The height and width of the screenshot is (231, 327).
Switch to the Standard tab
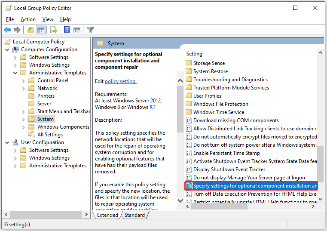134,215
